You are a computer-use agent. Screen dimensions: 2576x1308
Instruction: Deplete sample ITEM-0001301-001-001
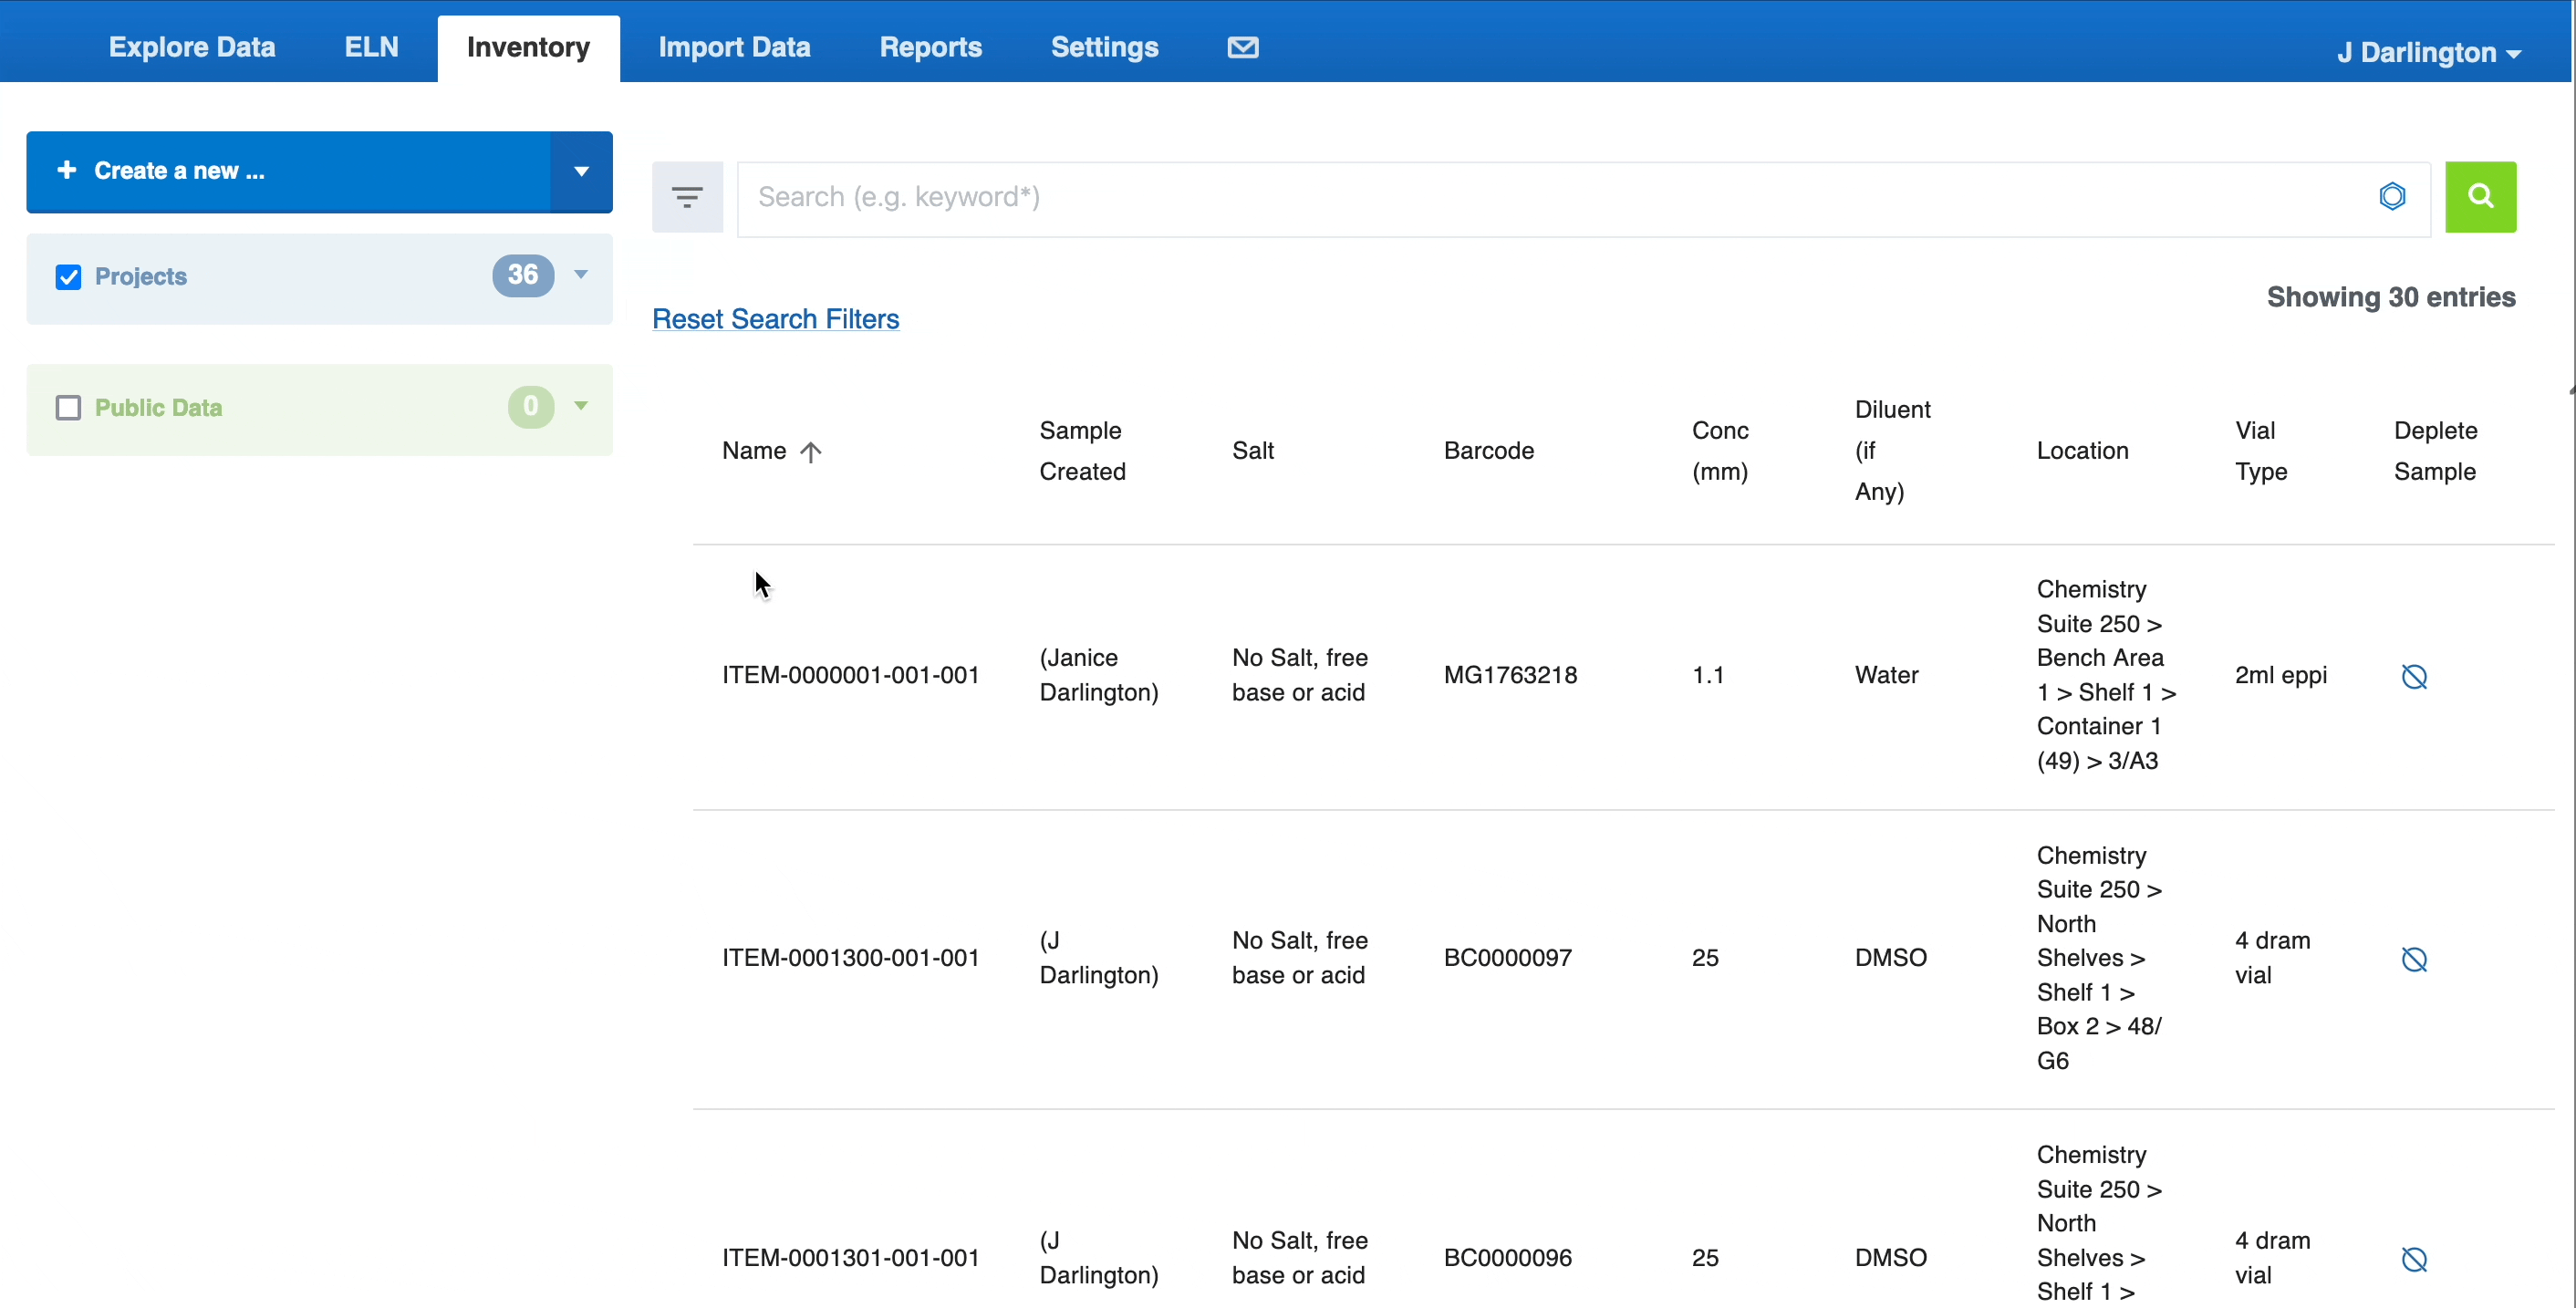pyautogui.click(x=2414, y=1259)
